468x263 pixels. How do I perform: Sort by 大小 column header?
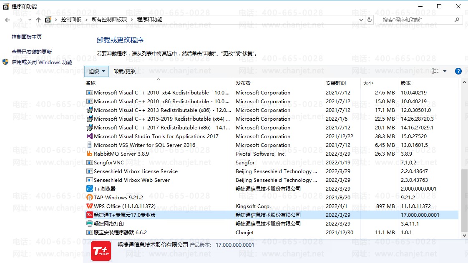(368, 83)
